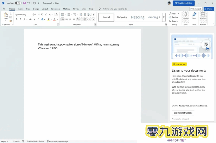216x143 pixels.
Task: Toggle the AutoSave switch
Action: 18,3
